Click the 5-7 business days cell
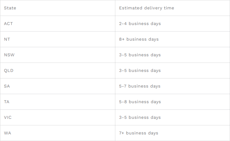The image size is (230, 141). pos(172,86)
